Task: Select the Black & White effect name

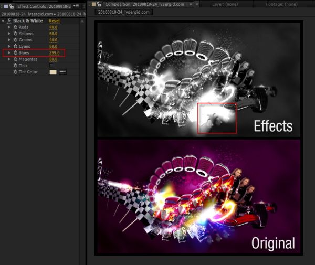Action: coord(28,21)
